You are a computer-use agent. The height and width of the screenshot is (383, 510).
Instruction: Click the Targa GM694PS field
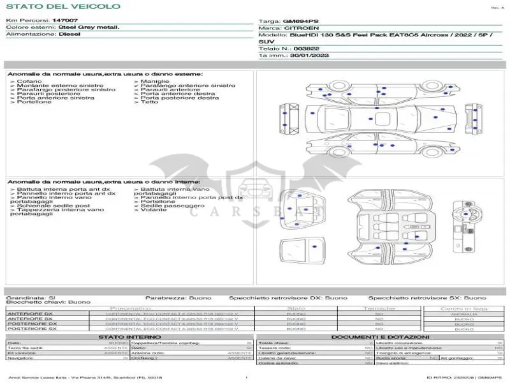point(289,21)
